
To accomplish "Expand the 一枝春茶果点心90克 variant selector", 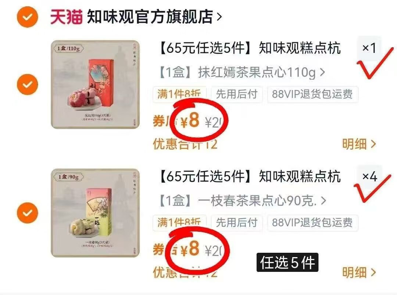I will [242, 201].
